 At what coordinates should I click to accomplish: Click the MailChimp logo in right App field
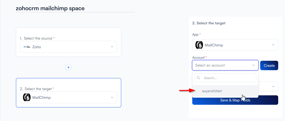tap(199, 45)
